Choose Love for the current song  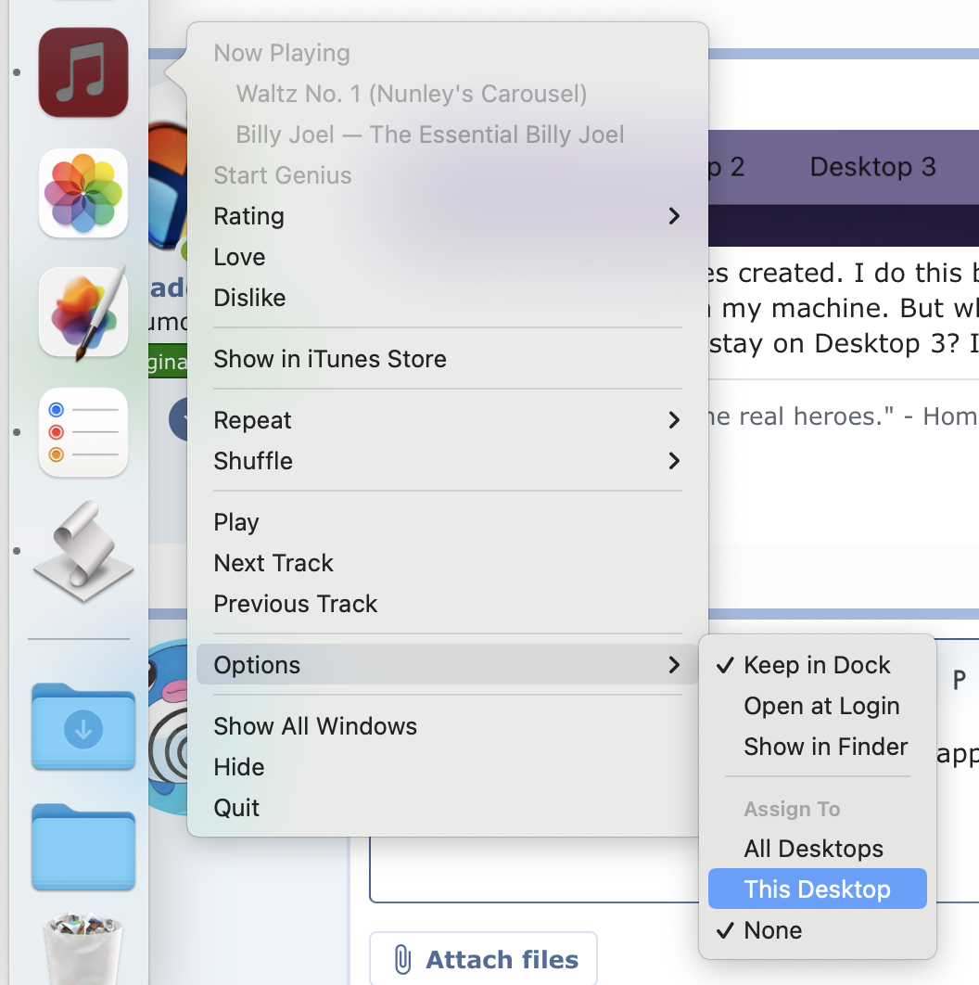[x=447, y=257]
